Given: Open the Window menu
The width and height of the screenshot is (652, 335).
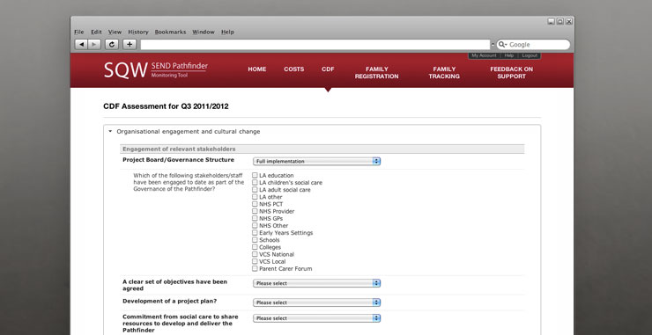Looking at the screenshot, I should point(204,32).
